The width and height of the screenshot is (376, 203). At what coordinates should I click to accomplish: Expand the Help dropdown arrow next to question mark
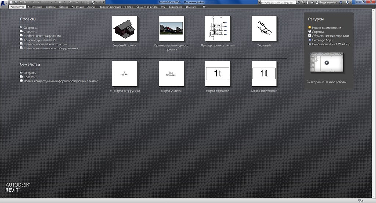pos(351,3)
